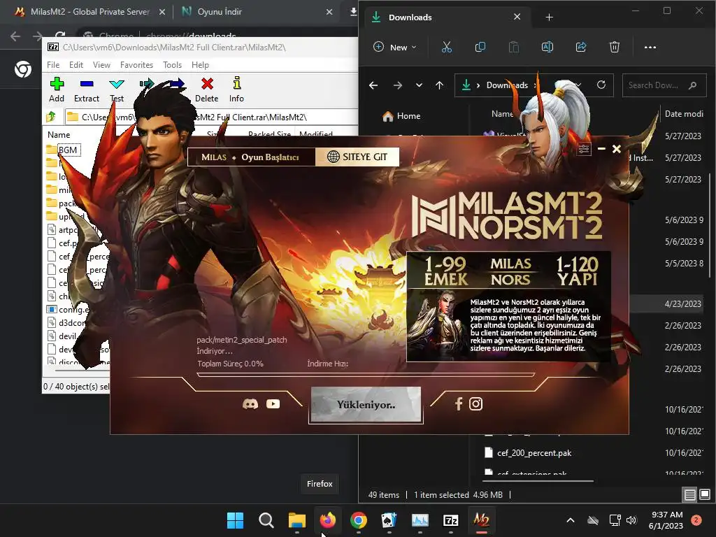Open File Explorer from taskbar
Image resolution: width=716 pixels, height=537 pixels.
click(x=296, y=520)
